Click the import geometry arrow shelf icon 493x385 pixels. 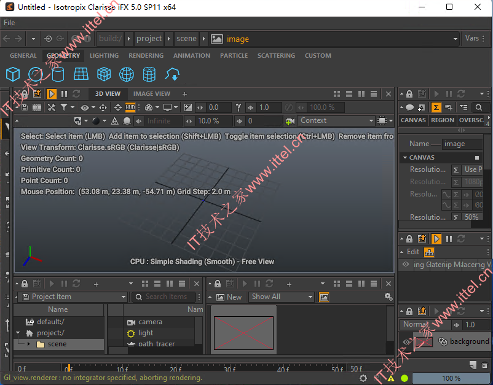click(172, 74)
